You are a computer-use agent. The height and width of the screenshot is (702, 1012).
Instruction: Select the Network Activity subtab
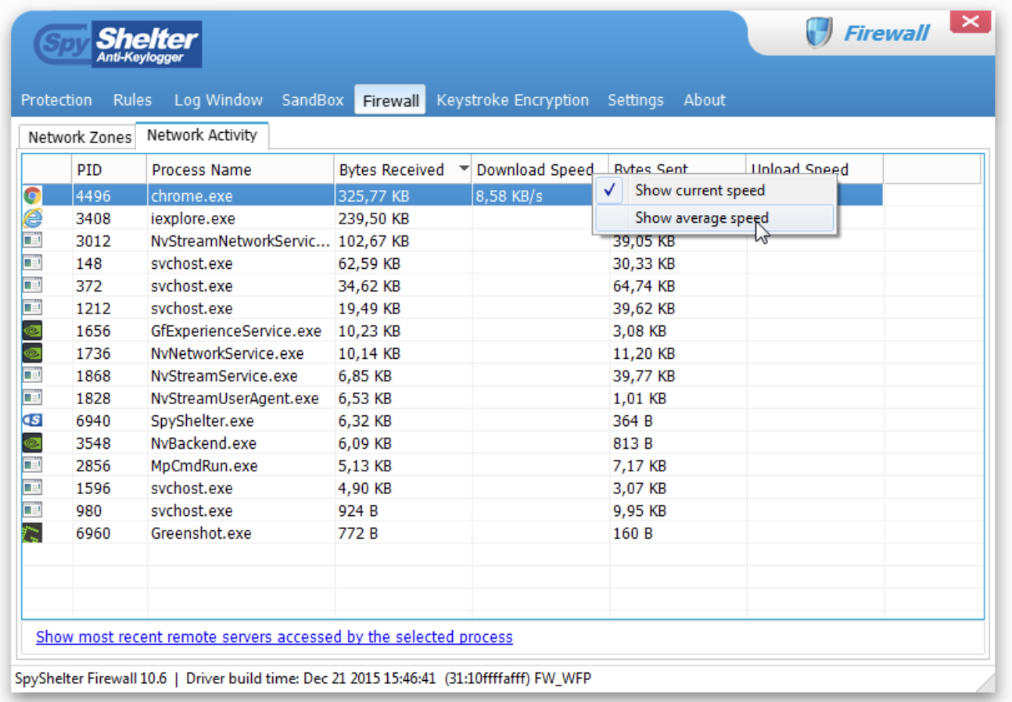[x=202, y=135]
